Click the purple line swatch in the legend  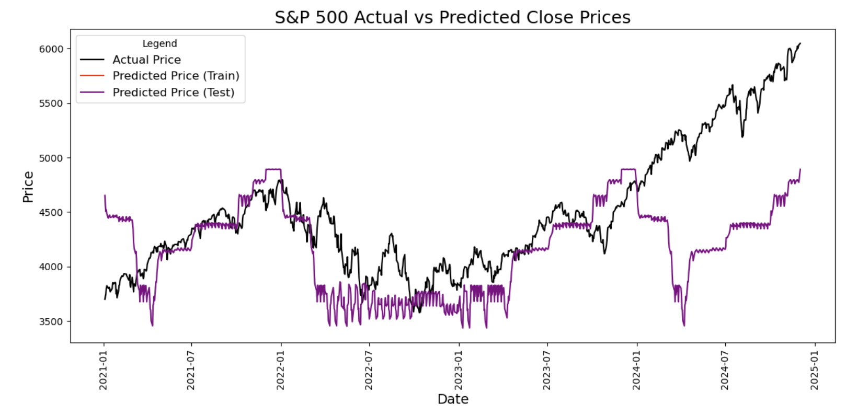(92, 93)
